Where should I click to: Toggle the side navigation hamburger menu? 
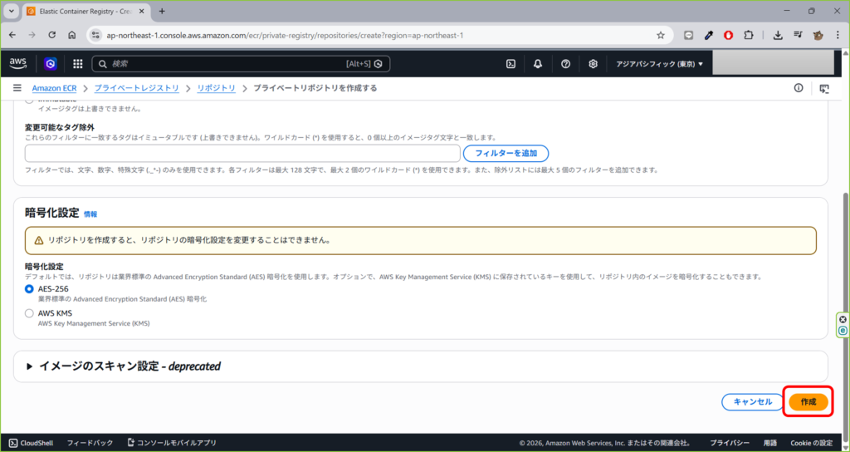point(17,88)
